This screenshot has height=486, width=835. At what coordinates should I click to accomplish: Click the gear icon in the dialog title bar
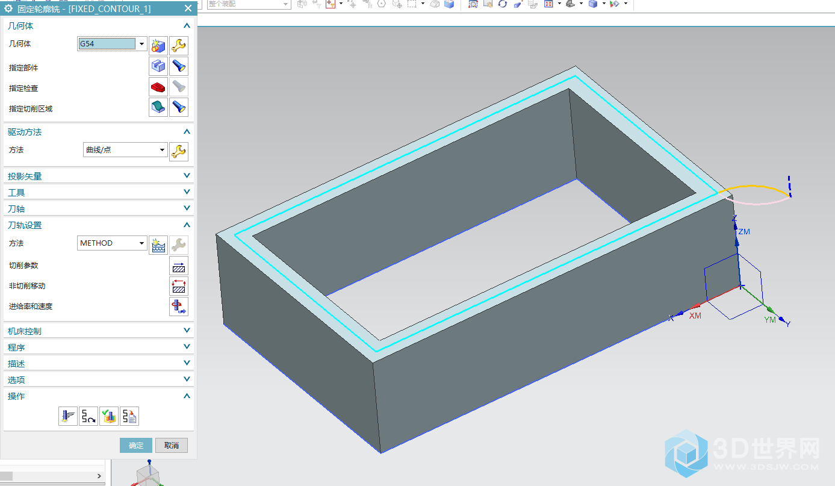coord(8,8)
